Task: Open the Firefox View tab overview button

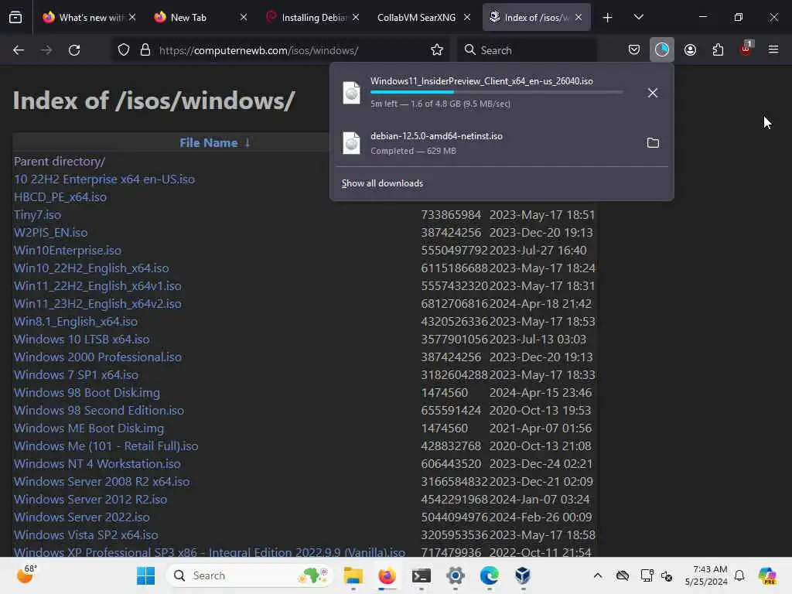Action: [15, 17]
